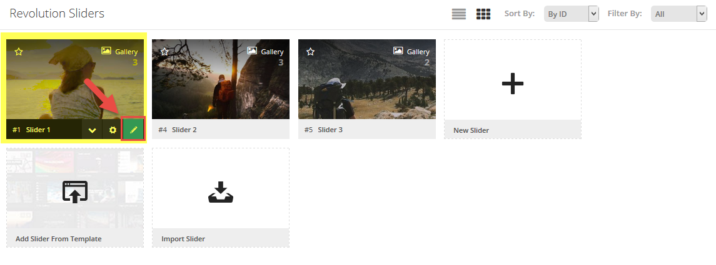Edit Slider 1 with pencil icon
716x265 pixels.
tap(133, 130)
